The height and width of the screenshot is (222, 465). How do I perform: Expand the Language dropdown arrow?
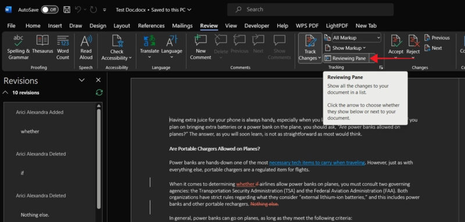[x=171, y=58]
